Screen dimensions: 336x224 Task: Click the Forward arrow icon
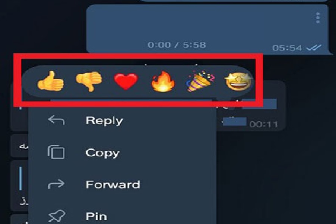pyautogui.click(x=56, y=184)
